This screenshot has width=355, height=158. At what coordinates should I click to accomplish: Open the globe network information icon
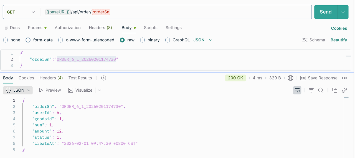(x=290, y=78)
